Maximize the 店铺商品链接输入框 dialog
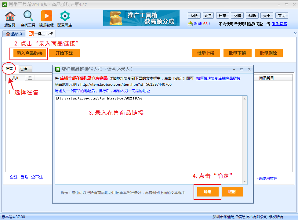The image size is (298, 220). pyautogui.click(x=242, y=69)
